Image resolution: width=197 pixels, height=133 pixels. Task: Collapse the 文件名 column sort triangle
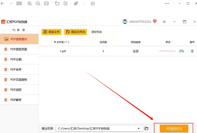55,42
